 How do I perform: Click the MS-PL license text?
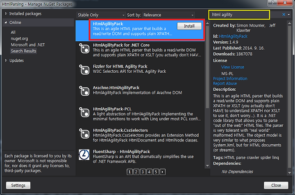(227, 74)
